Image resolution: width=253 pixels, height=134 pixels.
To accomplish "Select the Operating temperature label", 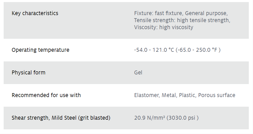I will [x=41, y=50].
